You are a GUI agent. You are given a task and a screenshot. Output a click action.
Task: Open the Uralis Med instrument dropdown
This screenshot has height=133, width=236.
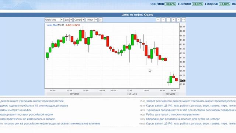coord(54,20)
